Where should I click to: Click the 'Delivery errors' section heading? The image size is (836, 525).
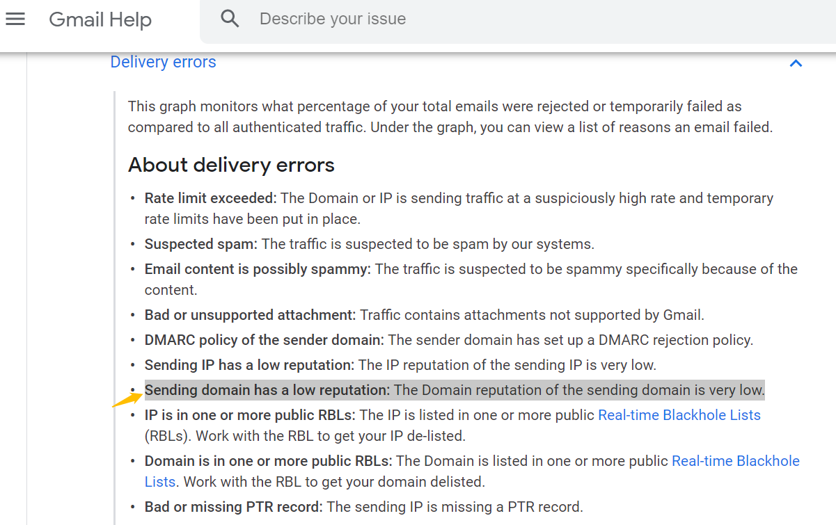(x=163, y=62)
